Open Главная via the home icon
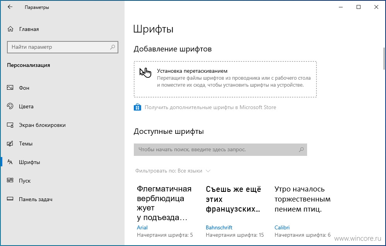 pyautogui.click(x=10, y=29)
